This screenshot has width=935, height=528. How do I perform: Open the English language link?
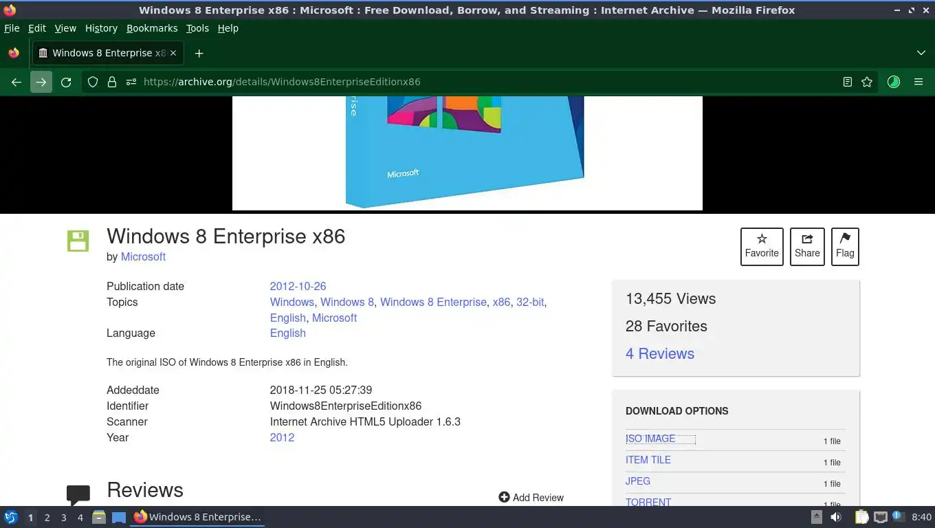[x=288, y=333]
